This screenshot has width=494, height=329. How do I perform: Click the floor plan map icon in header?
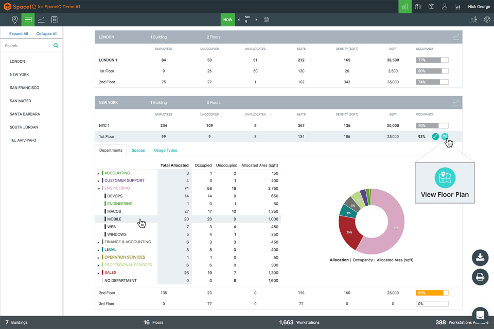pyautogui.click(x=417, y=6)
